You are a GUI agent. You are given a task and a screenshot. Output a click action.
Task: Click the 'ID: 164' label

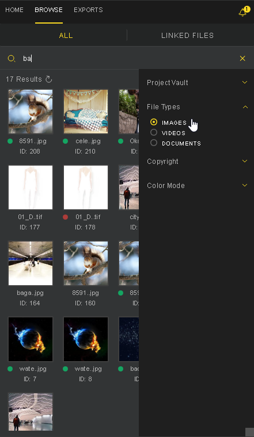pyautogui.click(x=30, y=303)
